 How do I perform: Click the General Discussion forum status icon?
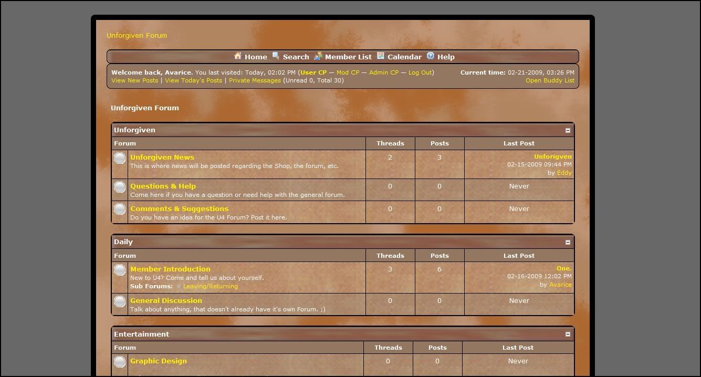coord(120,301)
